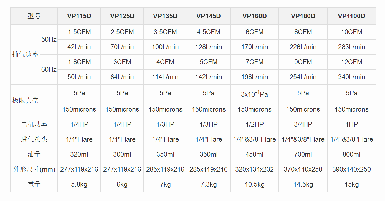Click the VP135D column header

[165, 16]
